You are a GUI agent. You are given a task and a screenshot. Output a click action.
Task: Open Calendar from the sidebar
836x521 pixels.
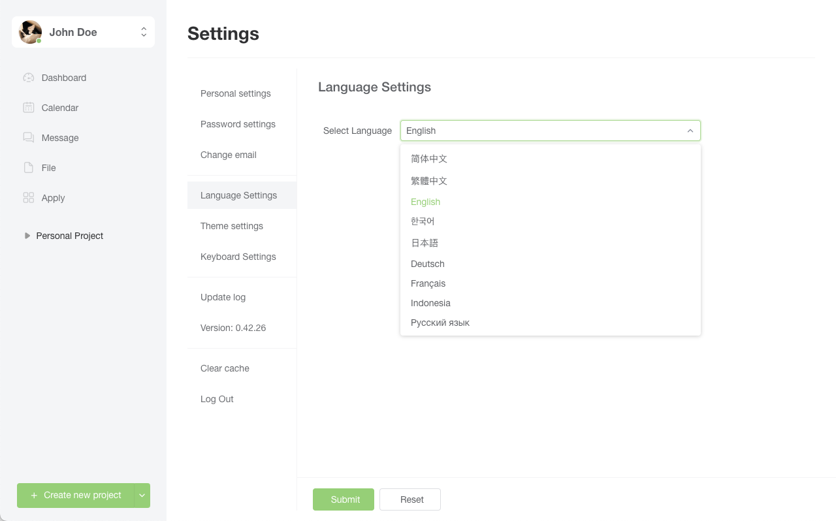[x=83, y=108]
